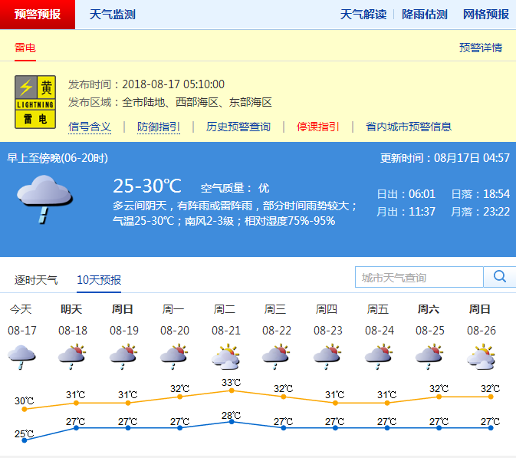The image size is (516, 458).
Task: Switch to the 天气监测 tab
Action: pos(113,15)
